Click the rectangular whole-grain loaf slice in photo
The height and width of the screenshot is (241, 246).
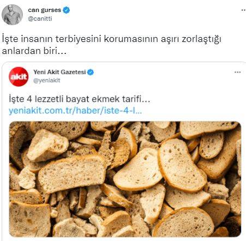pos(71,174)
